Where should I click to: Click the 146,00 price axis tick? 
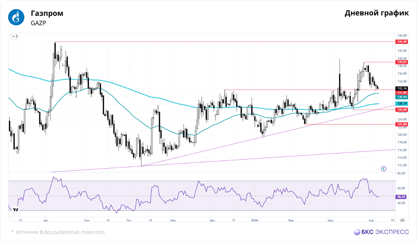click(x=402, y=35)
